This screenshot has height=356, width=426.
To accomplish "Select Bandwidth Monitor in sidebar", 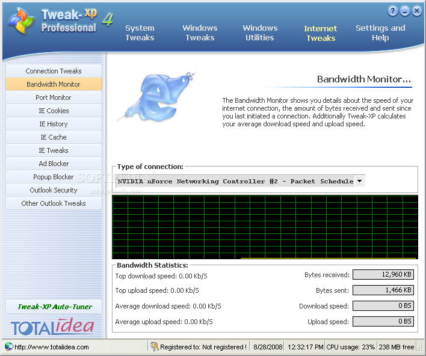I will [54, 84].
